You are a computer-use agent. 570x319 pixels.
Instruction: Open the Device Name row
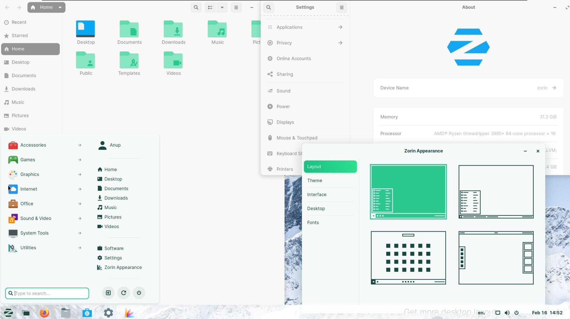(468, 88)
